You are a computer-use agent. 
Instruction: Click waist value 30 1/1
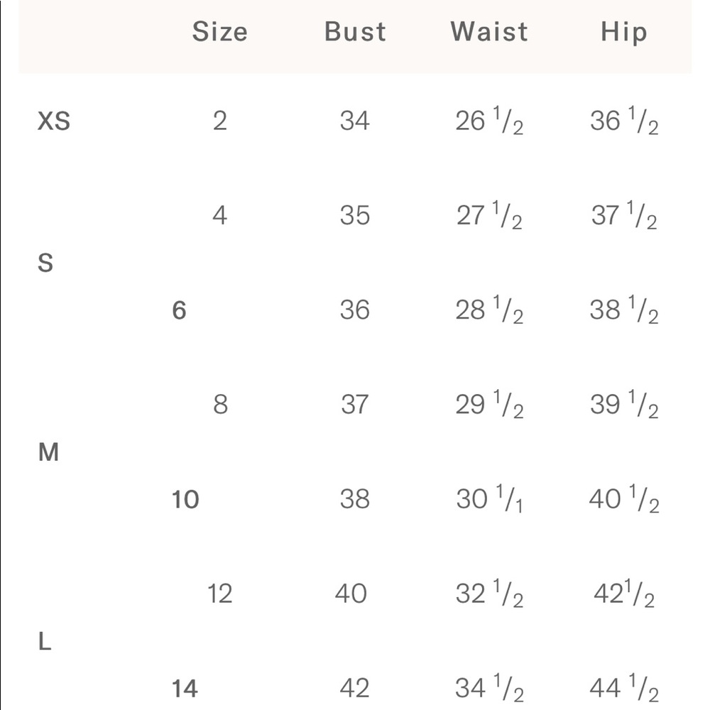[489, 499]
